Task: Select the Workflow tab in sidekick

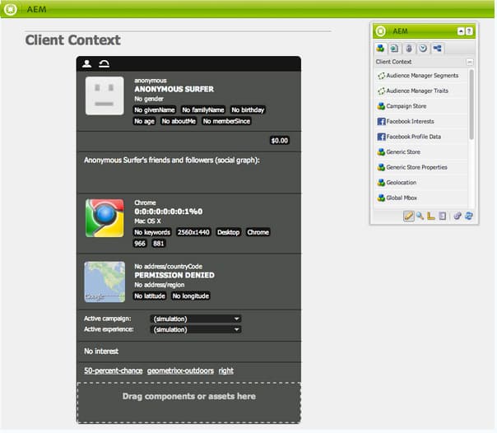Action: click(438, 49)
